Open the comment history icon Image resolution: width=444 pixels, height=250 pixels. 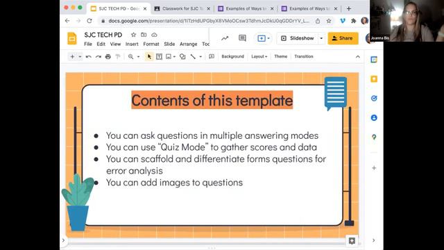pyautogui.click(x=242, y=38)
